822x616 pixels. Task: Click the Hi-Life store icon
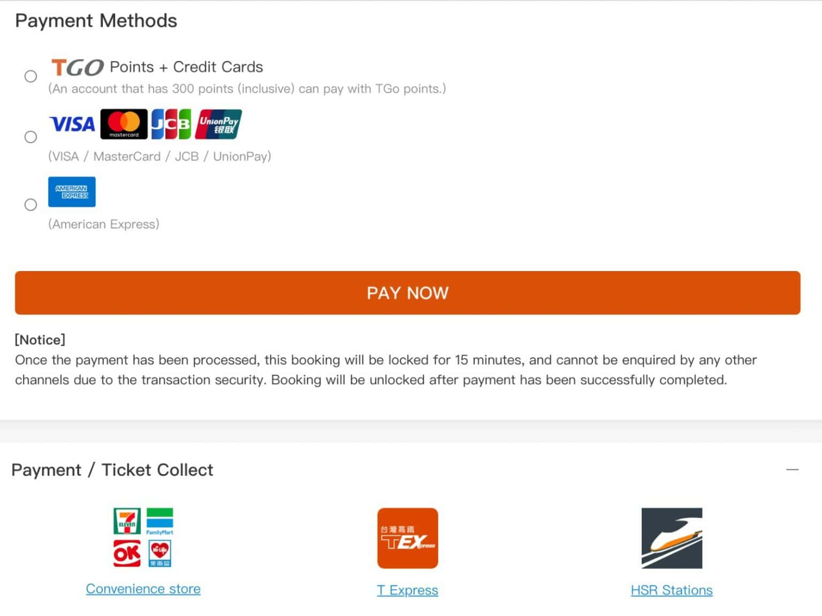pos(159,553)
